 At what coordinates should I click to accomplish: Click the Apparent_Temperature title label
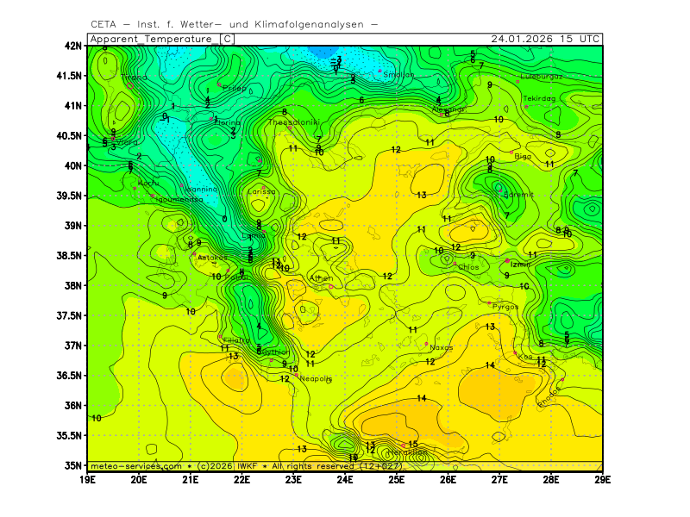pos(152,39)
